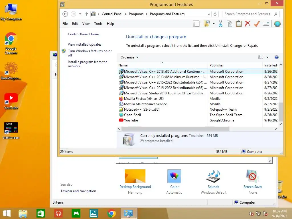The image size is (292, 219).
Task: Select Microsoft Visual C++ 2013 x86 Additional Runtime
Action: coord(198,72)
